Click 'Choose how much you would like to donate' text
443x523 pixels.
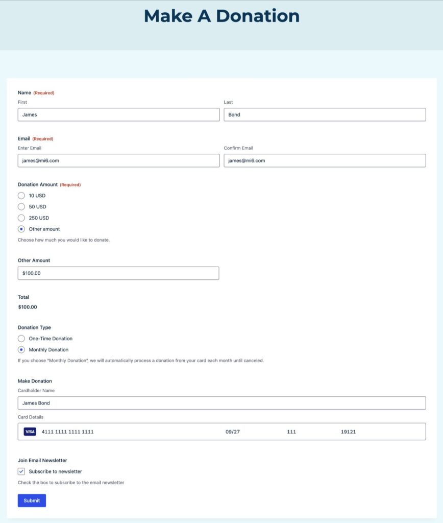pos(64,240)
